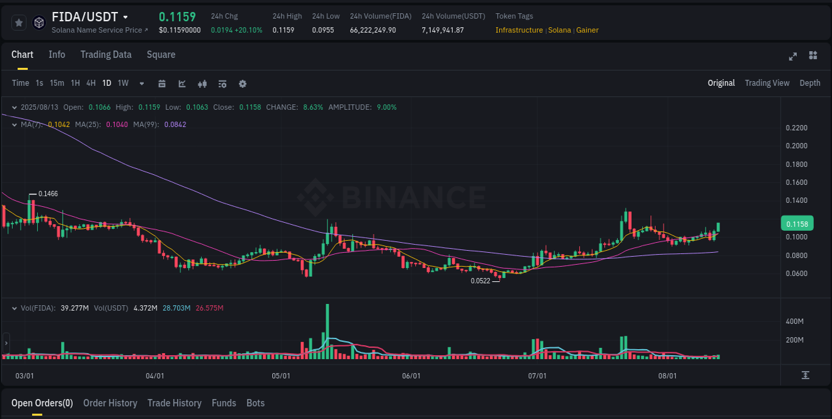Screen dimensions: 832x419
Task: Select the 1W timeframe
Action: click(122, 83)
